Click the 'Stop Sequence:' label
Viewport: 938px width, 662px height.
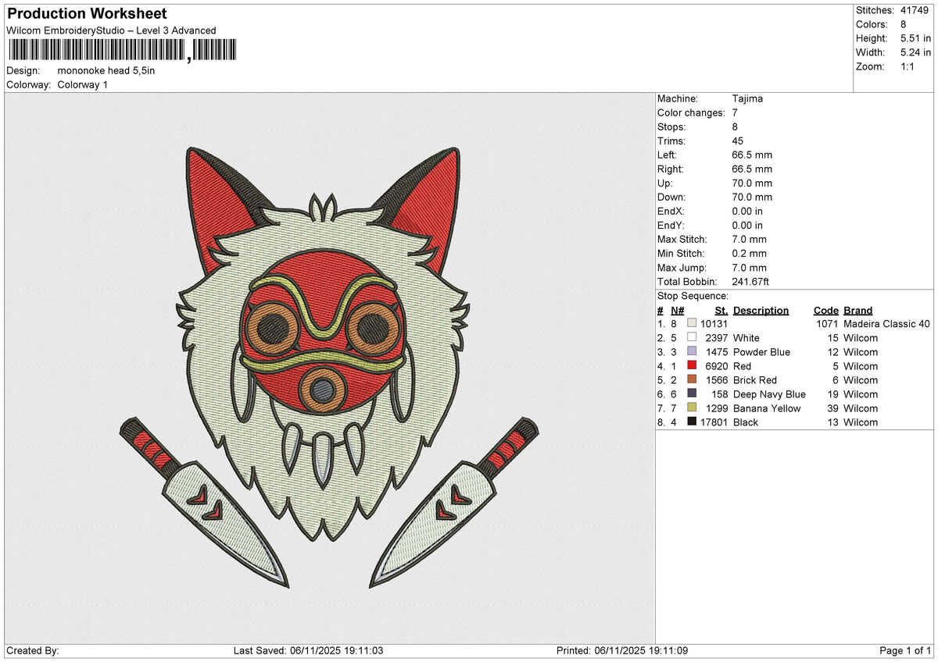coord(693,297)
